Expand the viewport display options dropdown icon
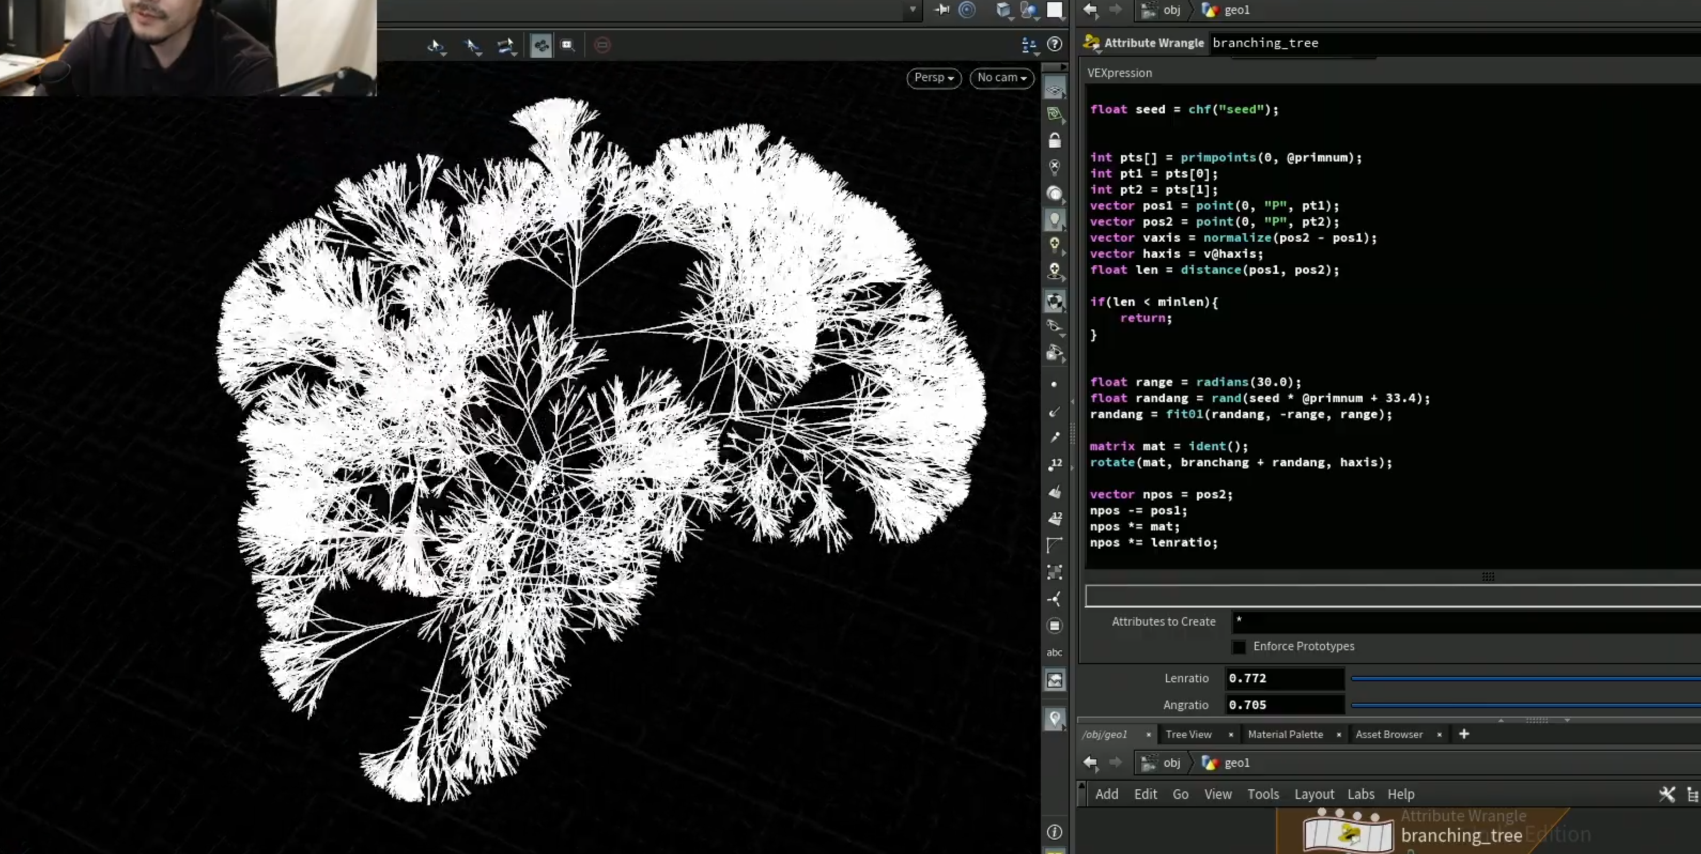 [1029, 45]
